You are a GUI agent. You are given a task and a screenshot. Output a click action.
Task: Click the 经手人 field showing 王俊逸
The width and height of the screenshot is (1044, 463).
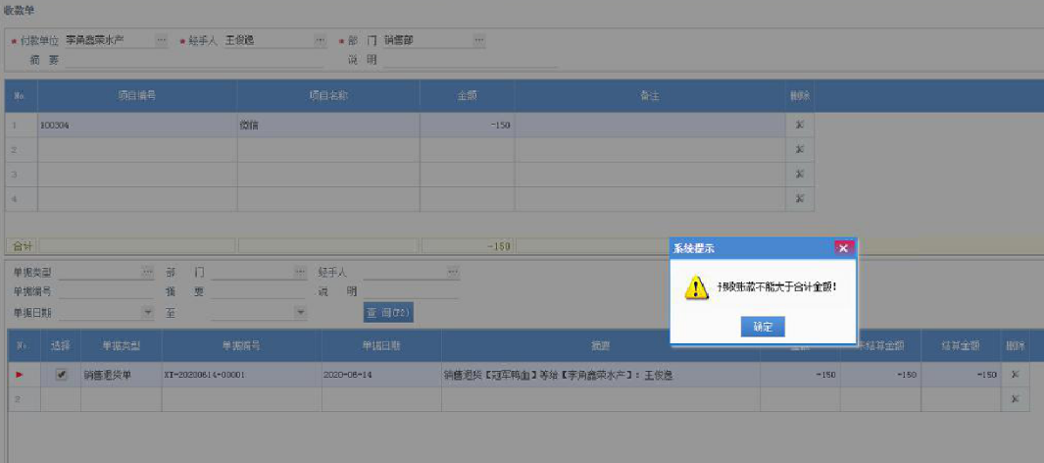[269, 40]
